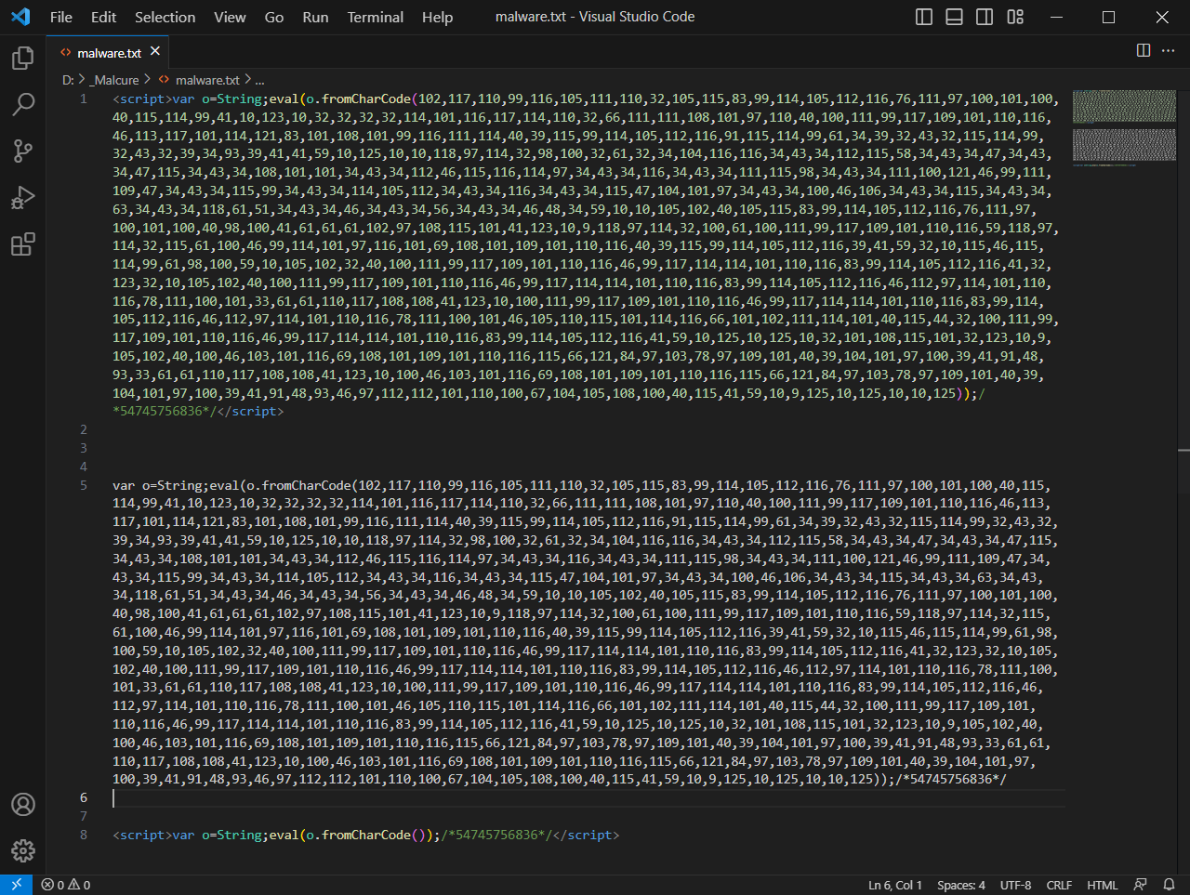The width and height of the screenshot is (1190, 895).
Task: Toggle Primary Side Bar layout button
Action: 924,17
